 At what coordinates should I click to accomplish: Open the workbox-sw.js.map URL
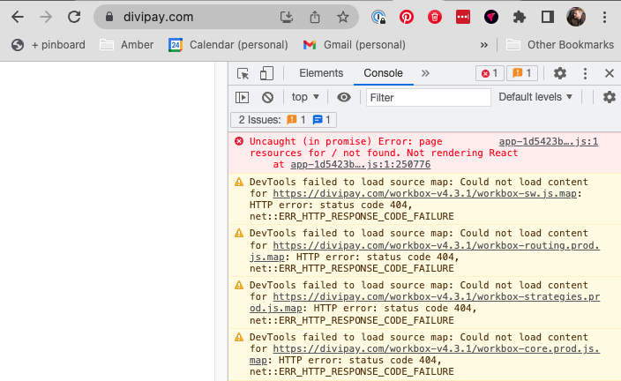tap(424, 194)
